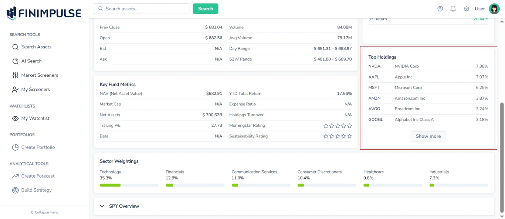The image size is (505, 219).
Task: Open the Create Portfolio pie chart icon
Action: coord(15,147)
